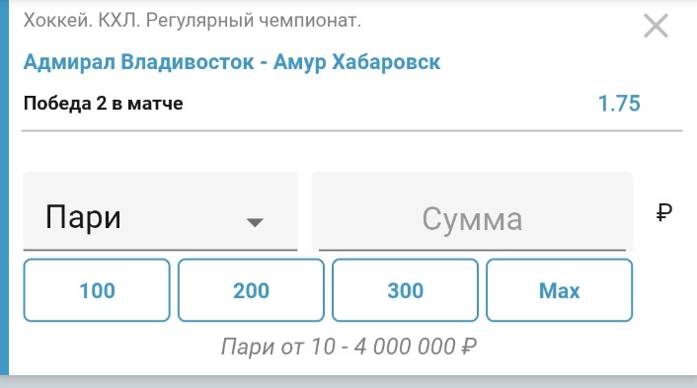Click the Пари от 10 - 4 000 000 ₽ limits text
This screenshot has height=388, width=697.
(348, 347)
